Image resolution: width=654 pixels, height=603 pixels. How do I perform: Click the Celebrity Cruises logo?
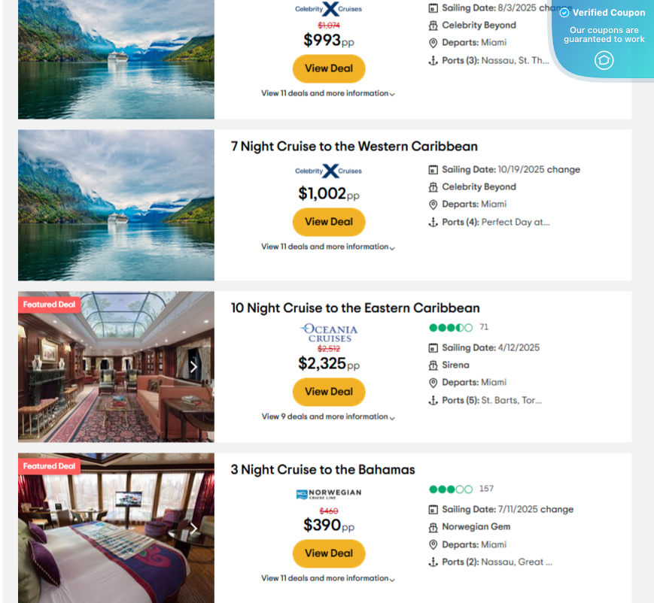[x=329, y=171]
